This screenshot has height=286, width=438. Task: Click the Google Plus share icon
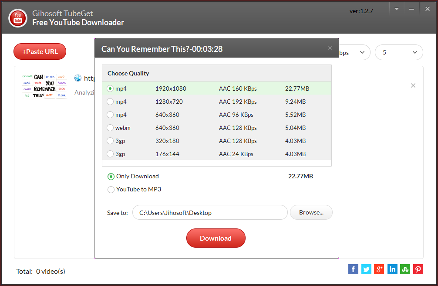(x=379, y=269)
